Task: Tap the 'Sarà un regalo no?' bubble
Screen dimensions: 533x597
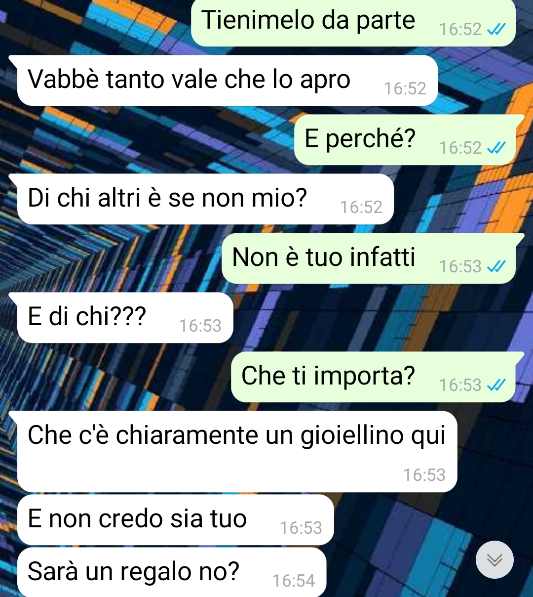Action: pos(172,572)
